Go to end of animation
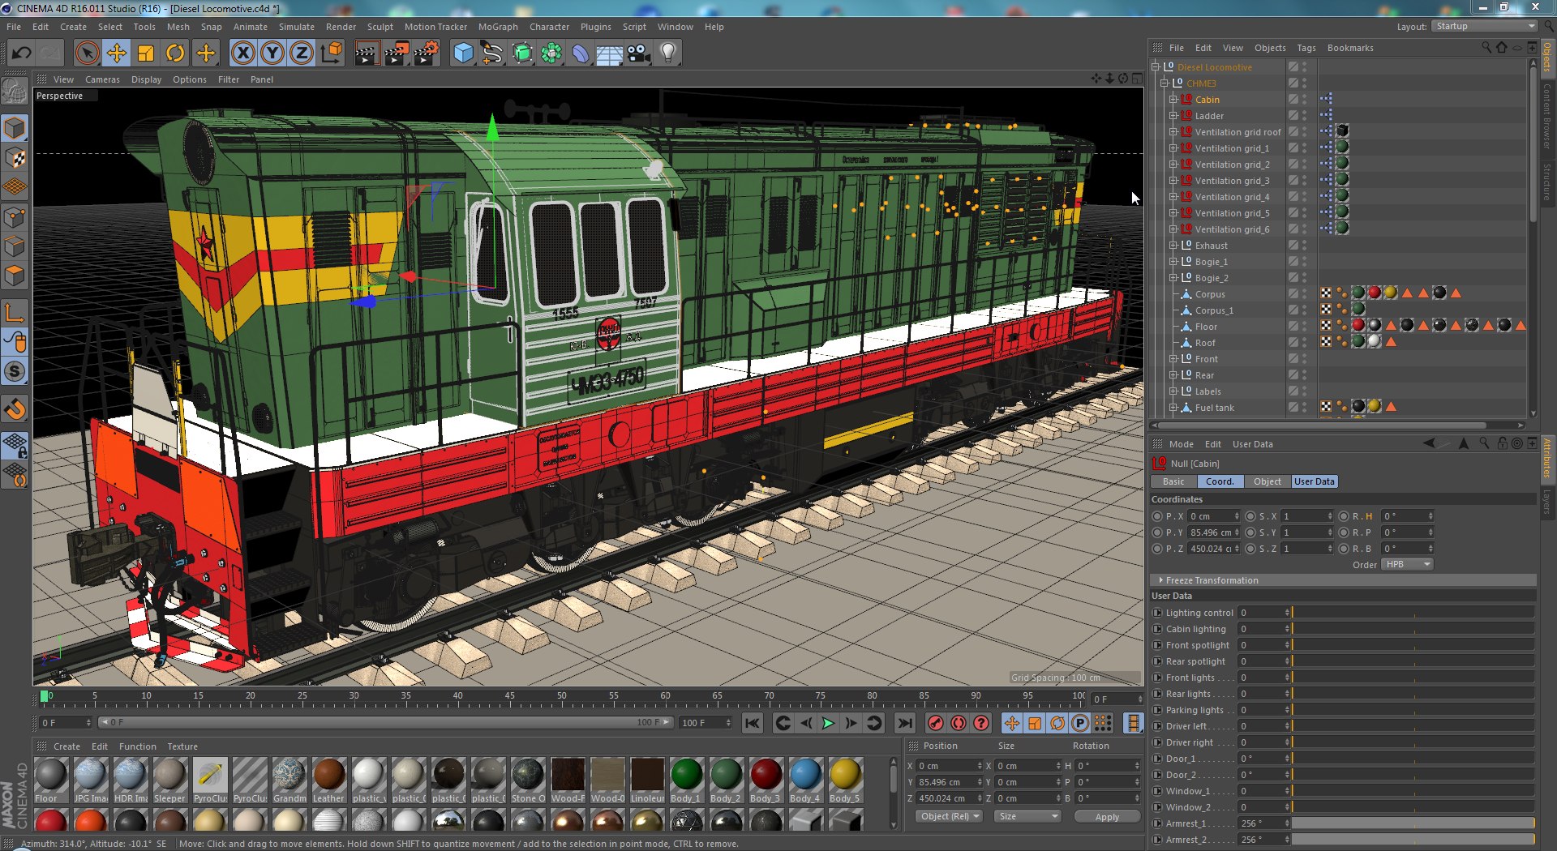The height and width of the screenshot is (851, 1557). [905, 723]
